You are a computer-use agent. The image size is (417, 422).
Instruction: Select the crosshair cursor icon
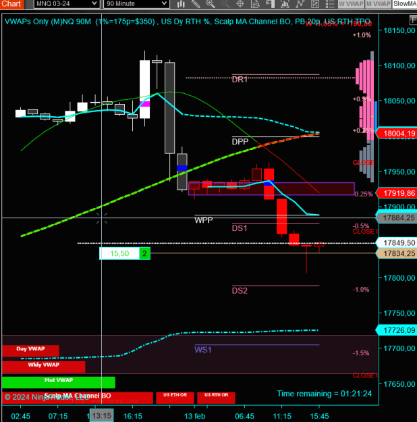pos(240,4)
